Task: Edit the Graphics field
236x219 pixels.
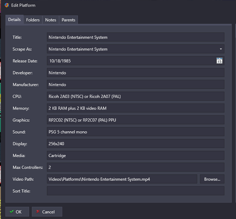Action: 136,120
